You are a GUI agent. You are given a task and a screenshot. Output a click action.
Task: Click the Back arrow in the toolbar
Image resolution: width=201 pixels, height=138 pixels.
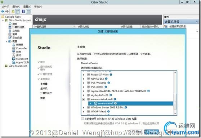pos(3,12)
